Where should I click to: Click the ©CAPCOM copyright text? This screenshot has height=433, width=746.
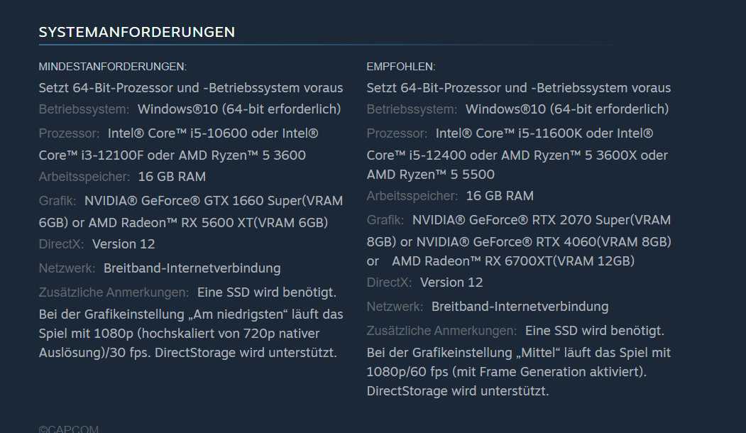pos(69,429)
